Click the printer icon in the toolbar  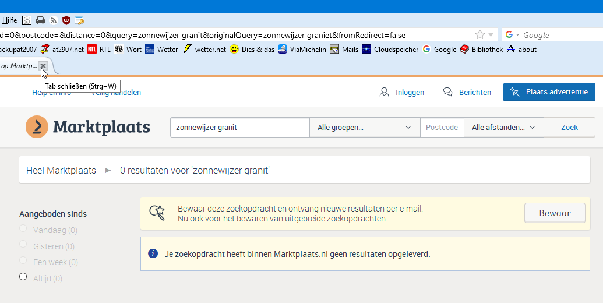click(40, 20)
